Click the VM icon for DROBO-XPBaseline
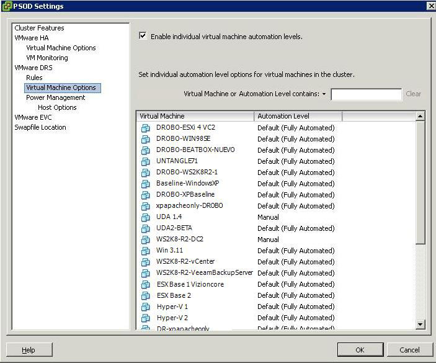Viewport: 436px width, 363px height. (x=145, y=195)
